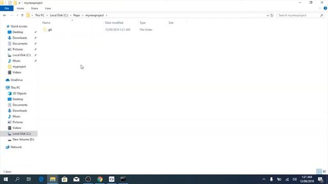The image size is (328, 184).
Task: Open New Volume (D:) drive
Action: click(x=23, y=140)
